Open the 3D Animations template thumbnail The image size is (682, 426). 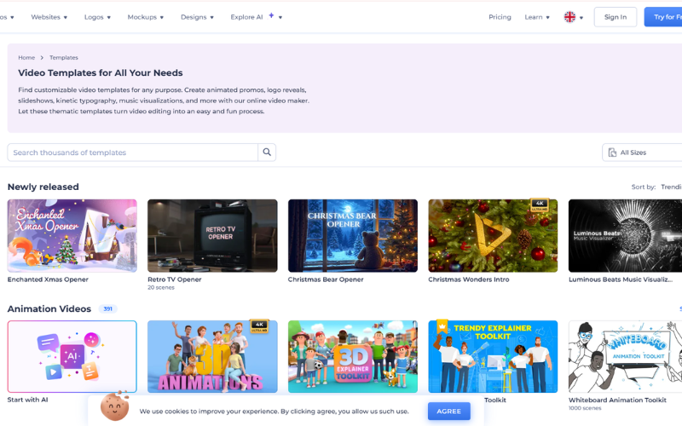click(212, 356)
